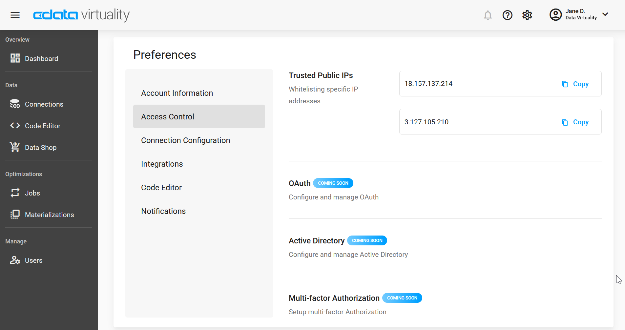The image size is (625, 330).
Task: Click the CData Virtuality logo
Action: (81, 15)
